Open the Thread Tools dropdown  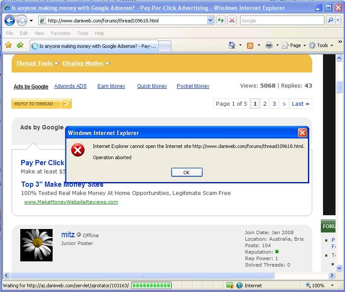click(38, 63)
